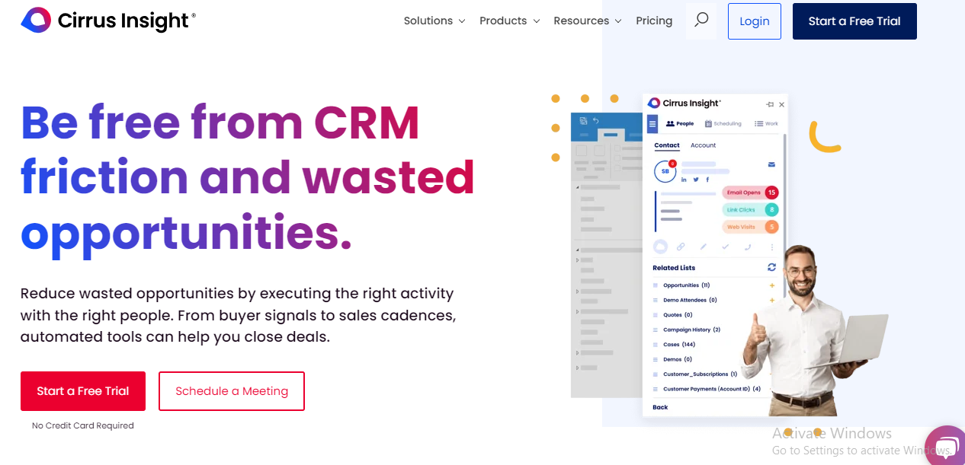Click the checkmark task icon in the action row

click(726, 247)
